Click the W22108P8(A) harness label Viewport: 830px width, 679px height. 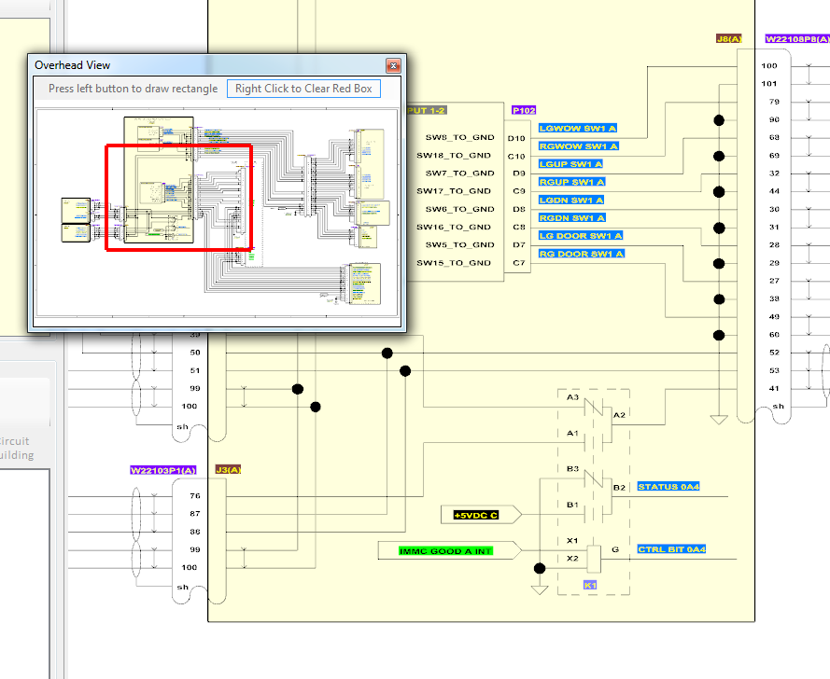(x=796, y=39)
